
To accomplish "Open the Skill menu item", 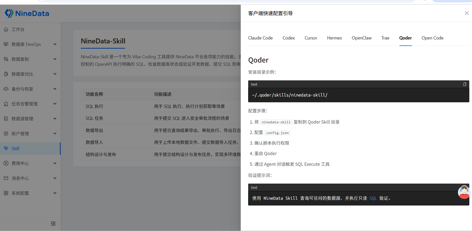I will tap(30, 148).
